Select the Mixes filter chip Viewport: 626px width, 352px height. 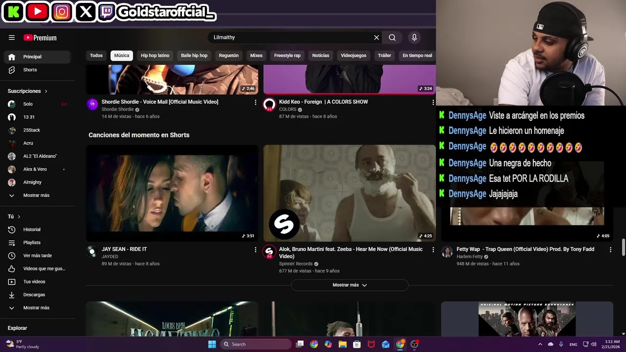pyautogui.click(x=256, y=56)
